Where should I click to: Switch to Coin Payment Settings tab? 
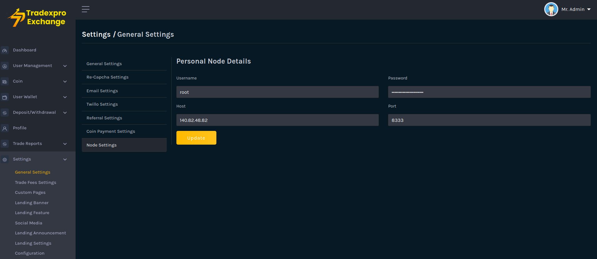click(x=111, y=132)
